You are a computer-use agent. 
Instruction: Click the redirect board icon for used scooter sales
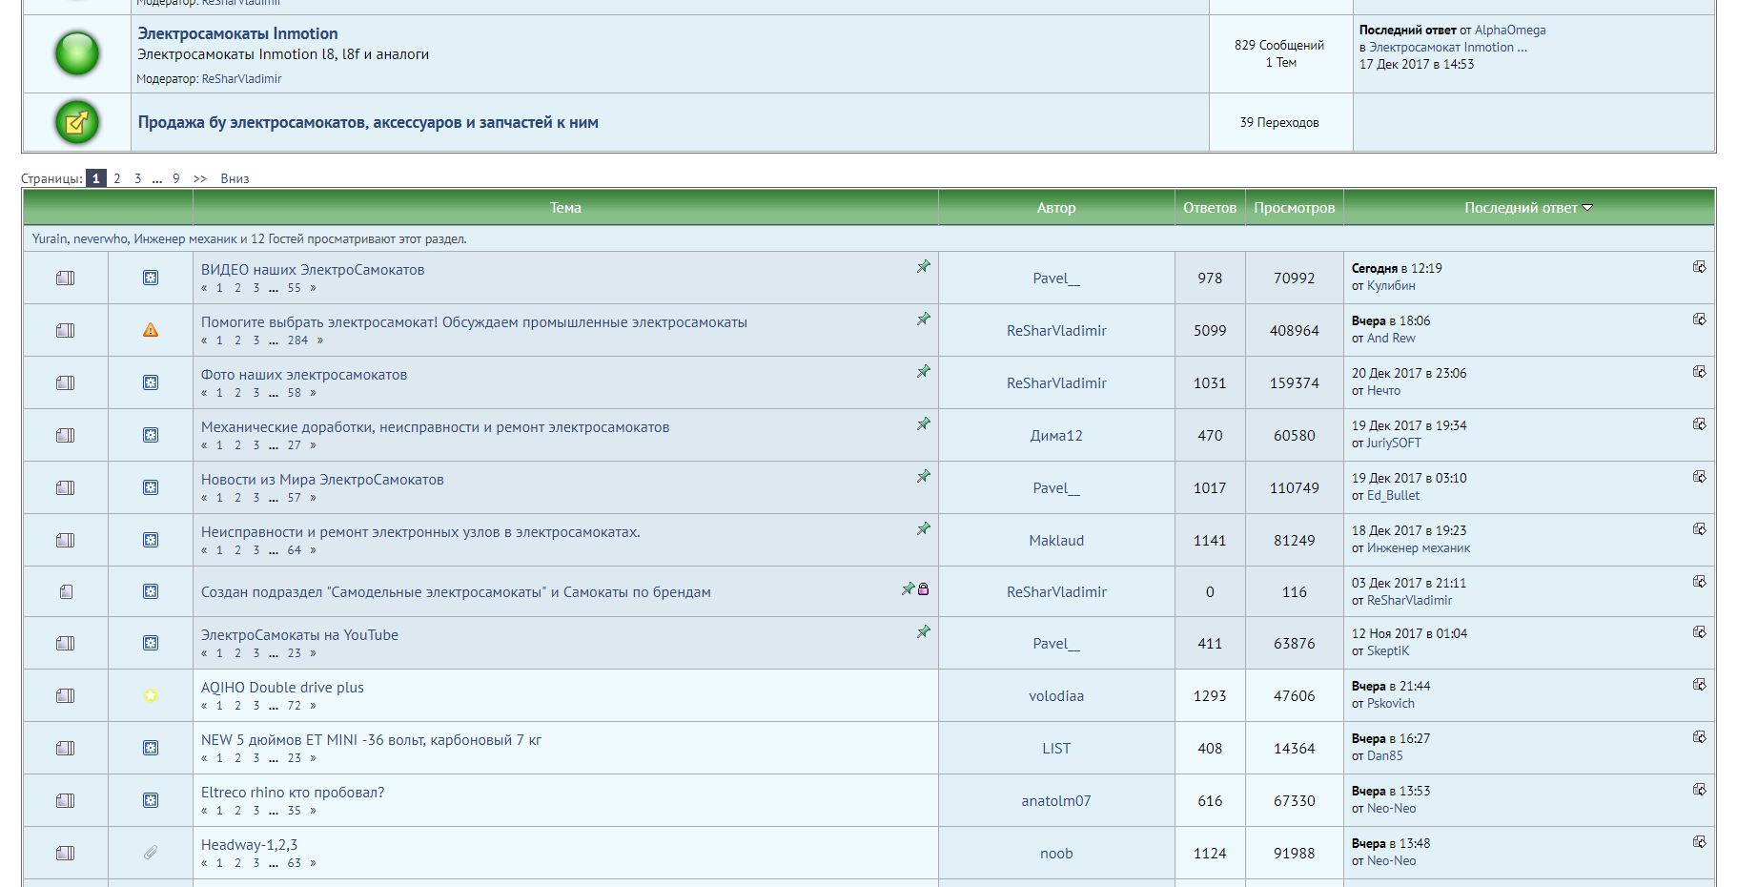tap(77, 122)
